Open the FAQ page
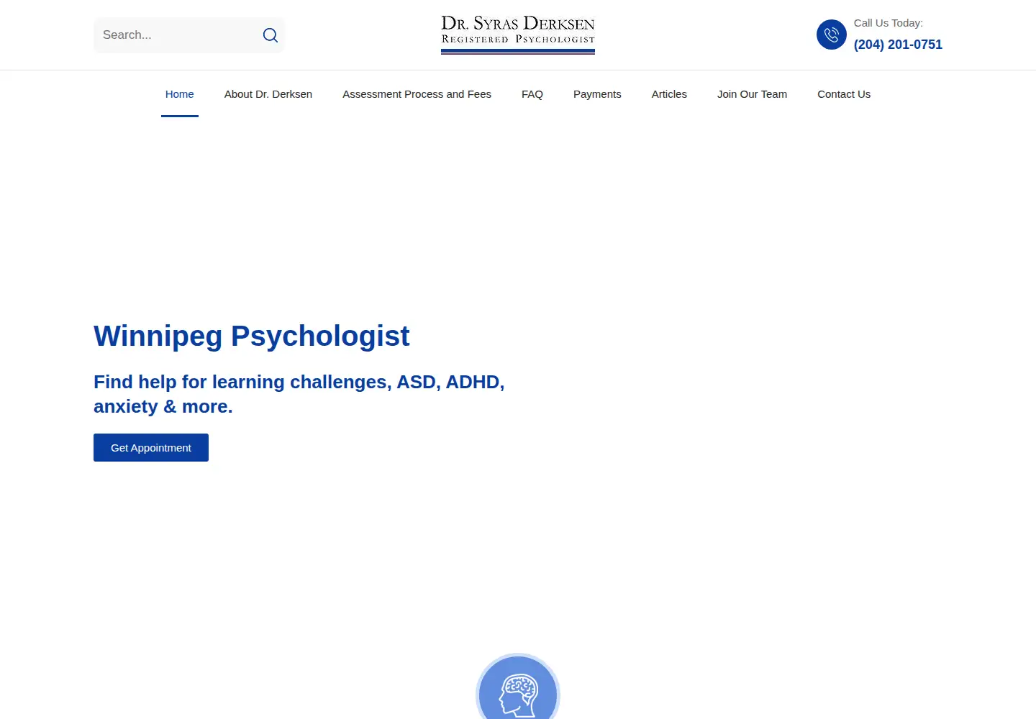 532,94
